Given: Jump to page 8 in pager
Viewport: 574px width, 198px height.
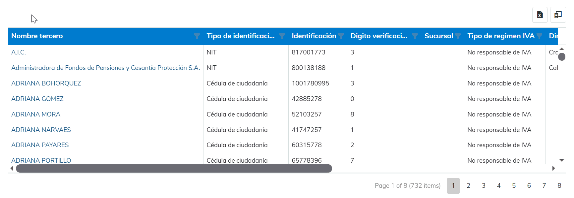Looking at the screenshot, I should pyautogui.click(x=559, y=186).
